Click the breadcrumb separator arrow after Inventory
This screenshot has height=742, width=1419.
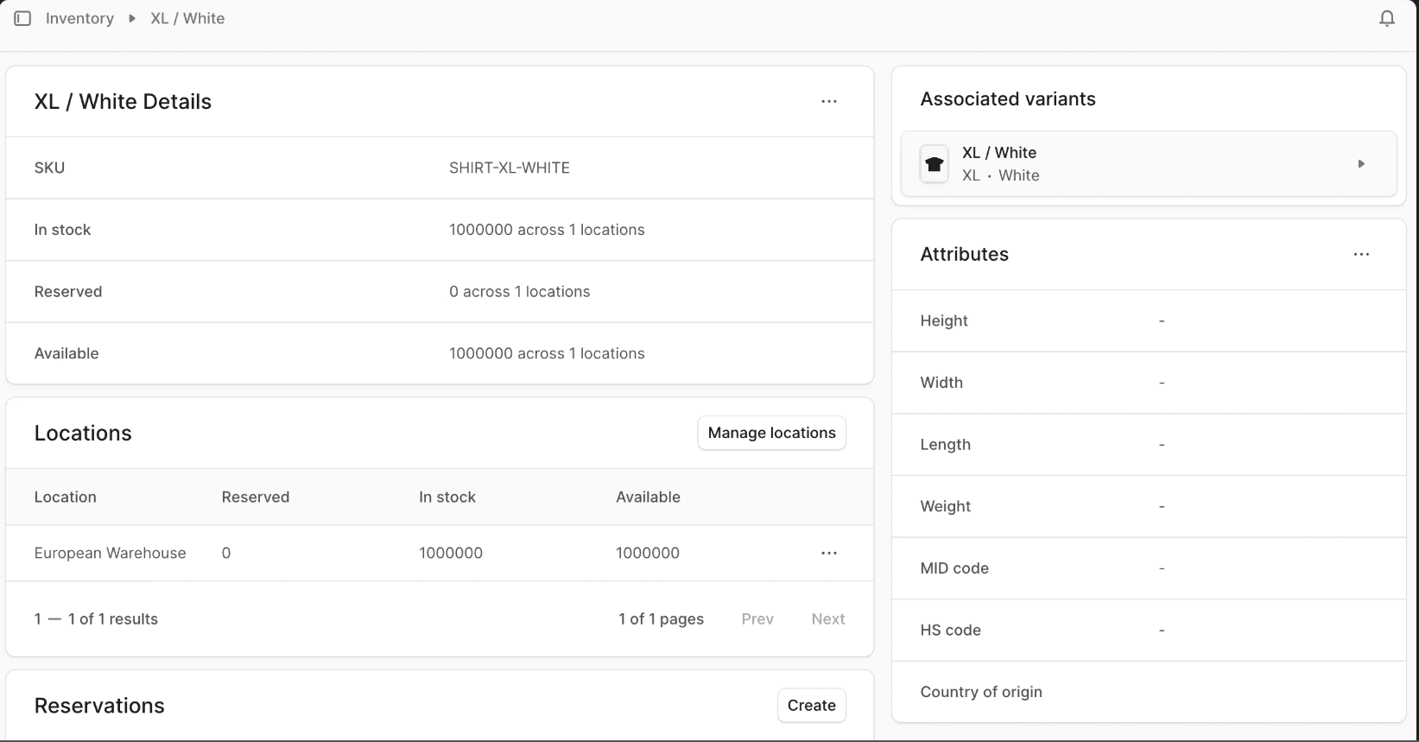click(x=132, y=18)
